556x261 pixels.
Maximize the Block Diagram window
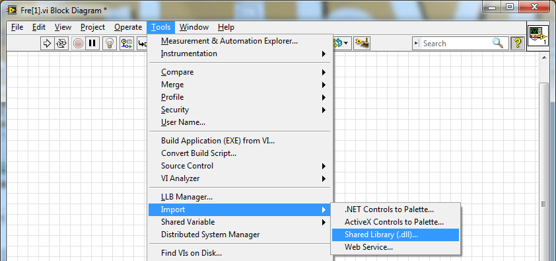[x=510, y=7]
